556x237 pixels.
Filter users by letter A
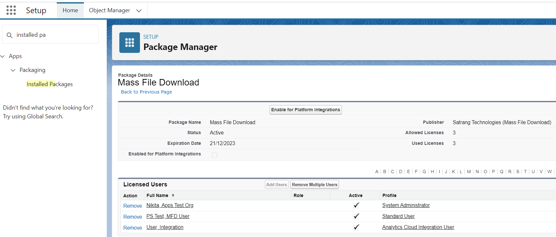click(x=377, y=172)
